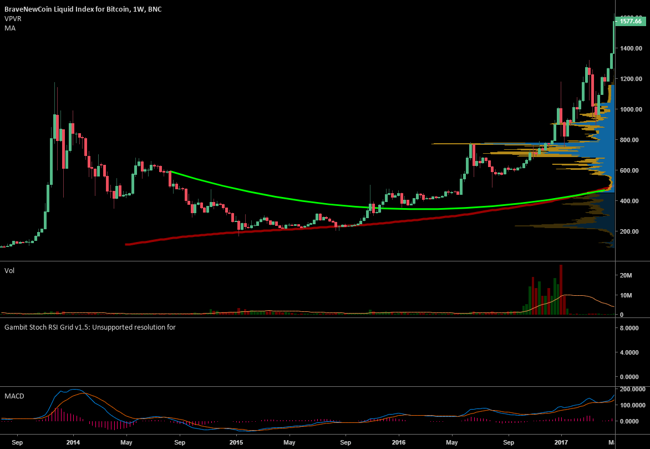650x449 pixels.
Task: Click the tallest red volume bar
Action: [x=561, y=290]
